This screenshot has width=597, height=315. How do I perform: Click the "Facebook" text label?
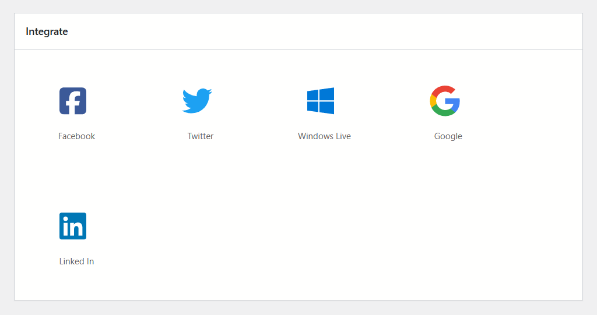[x=76, y=136]
